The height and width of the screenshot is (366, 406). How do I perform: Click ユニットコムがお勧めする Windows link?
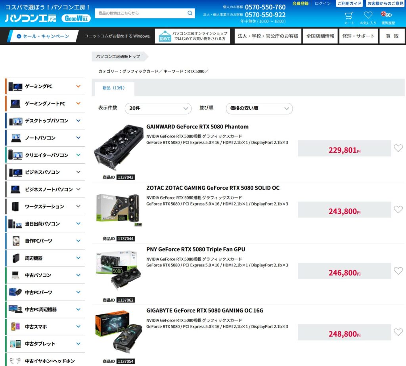click(x=117, y=36)
